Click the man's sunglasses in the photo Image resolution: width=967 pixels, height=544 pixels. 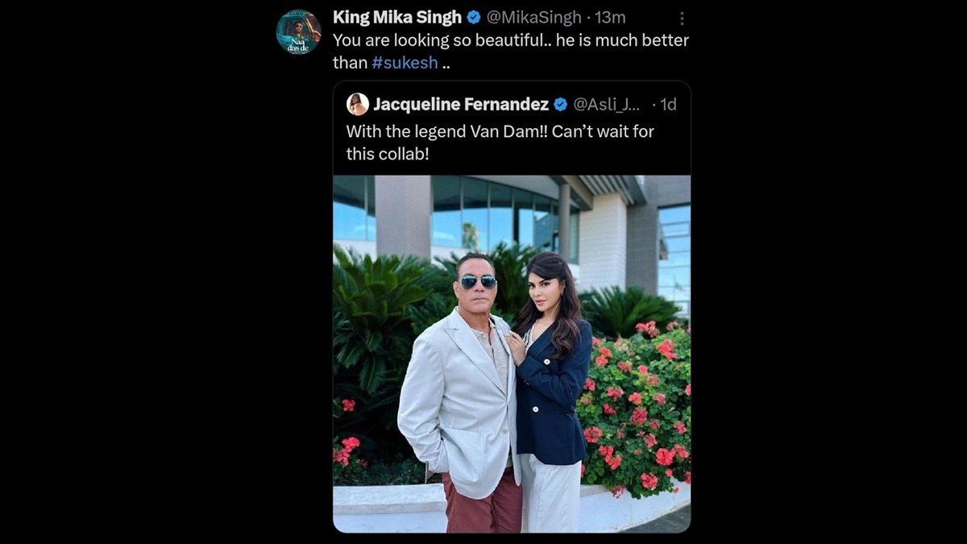click(x=478, y=281)
